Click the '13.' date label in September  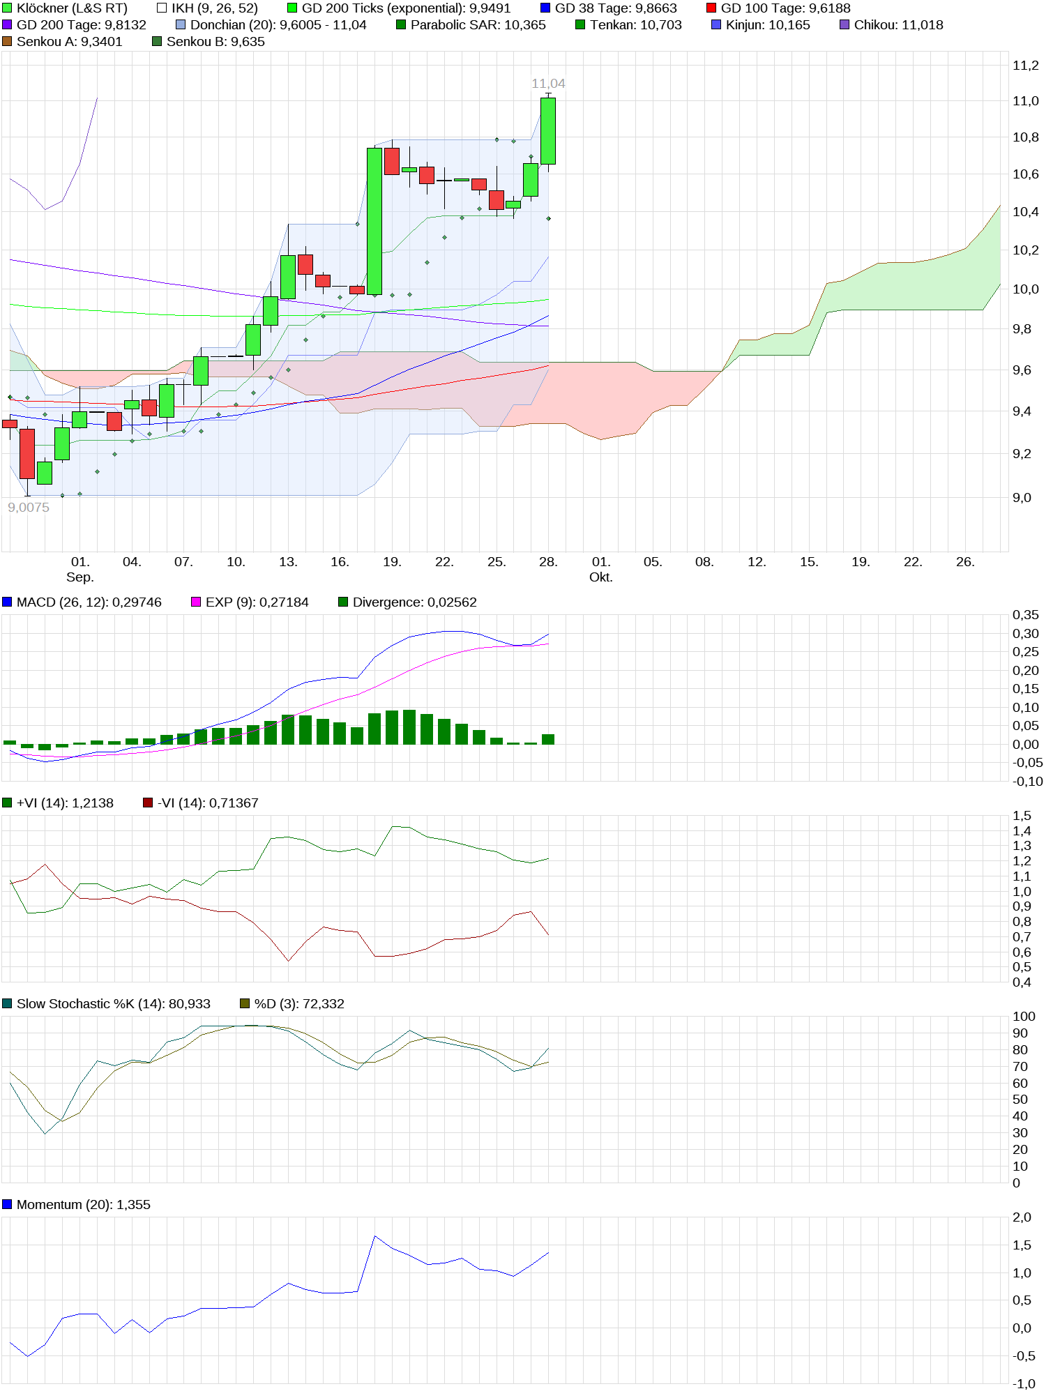pyautogui.click(x=288, y=562)
